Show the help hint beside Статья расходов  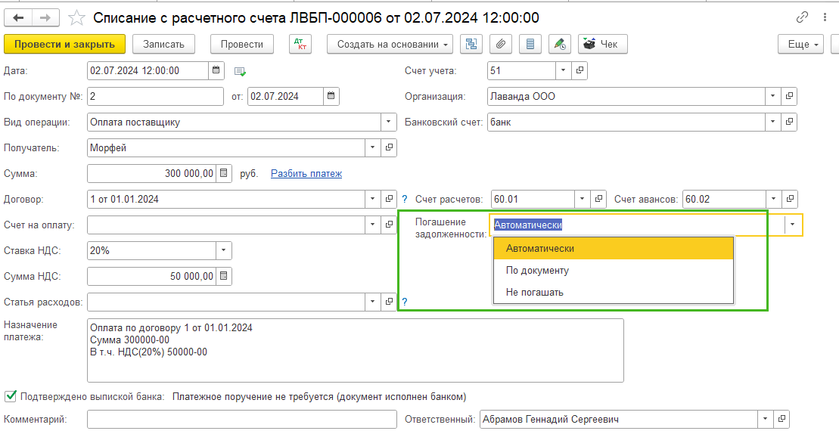tap(405, 302)
